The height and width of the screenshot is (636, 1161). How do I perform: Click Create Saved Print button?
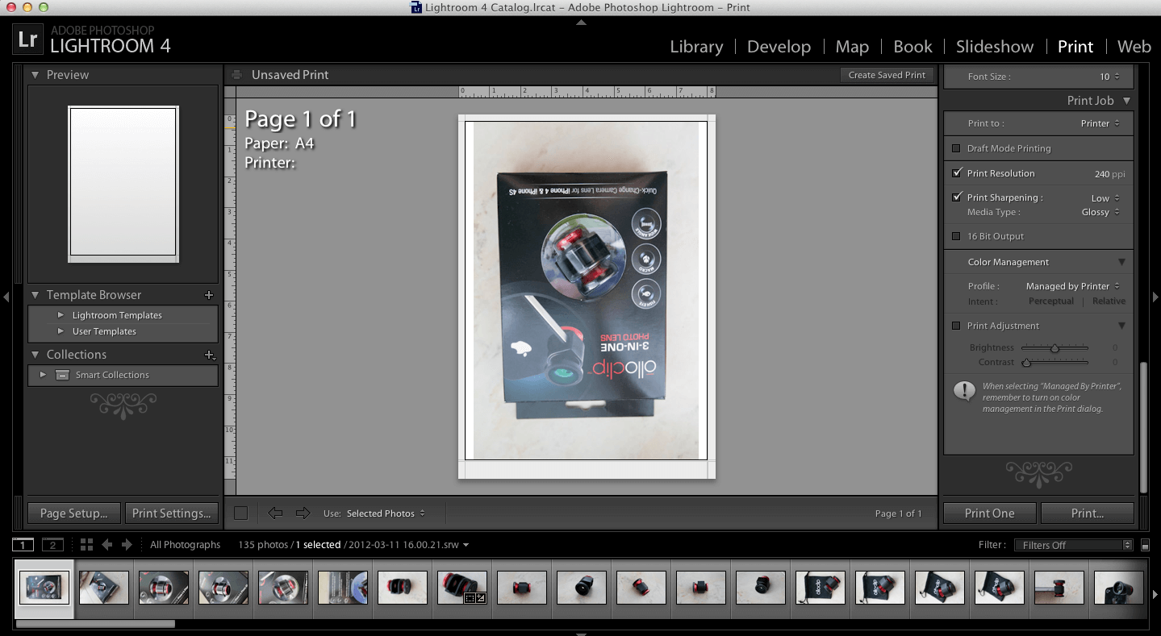point(887,75)
